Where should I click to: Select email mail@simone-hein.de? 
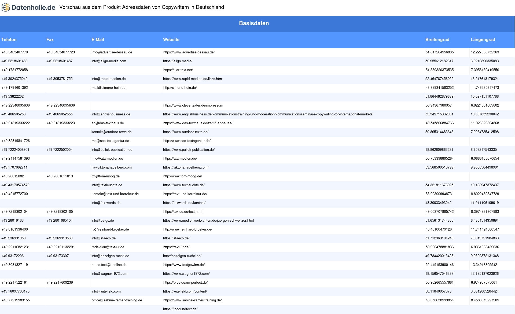[108, 88]
